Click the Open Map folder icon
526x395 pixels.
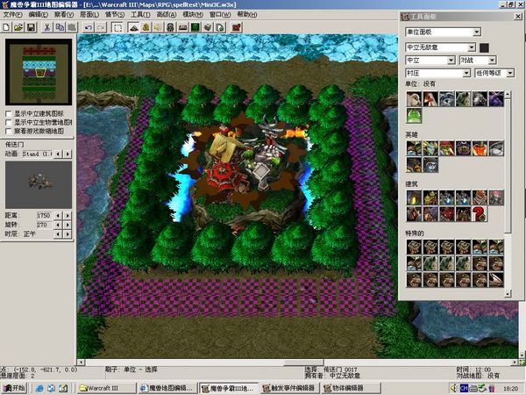(18, 28)
